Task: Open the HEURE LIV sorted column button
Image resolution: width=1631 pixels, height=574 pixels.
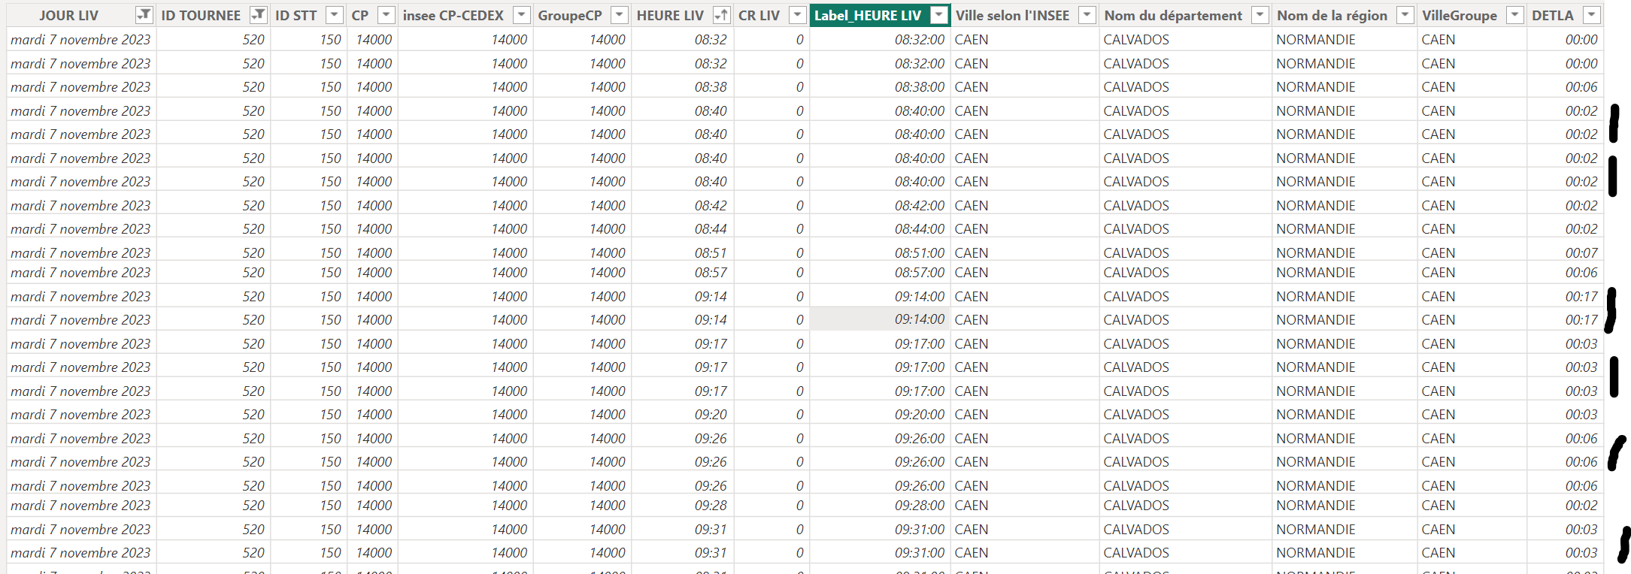Action: (721, 15)
